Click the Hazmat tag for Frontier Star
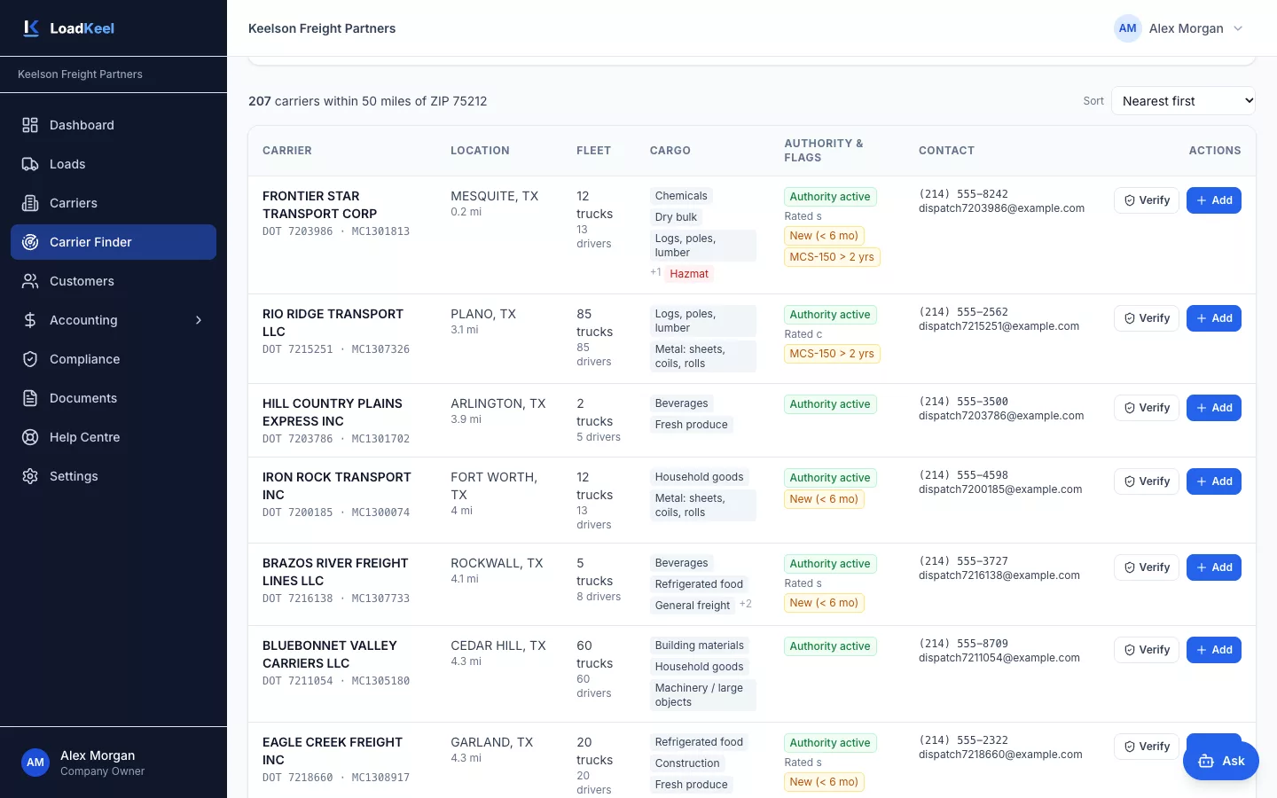 click(689, 274)
